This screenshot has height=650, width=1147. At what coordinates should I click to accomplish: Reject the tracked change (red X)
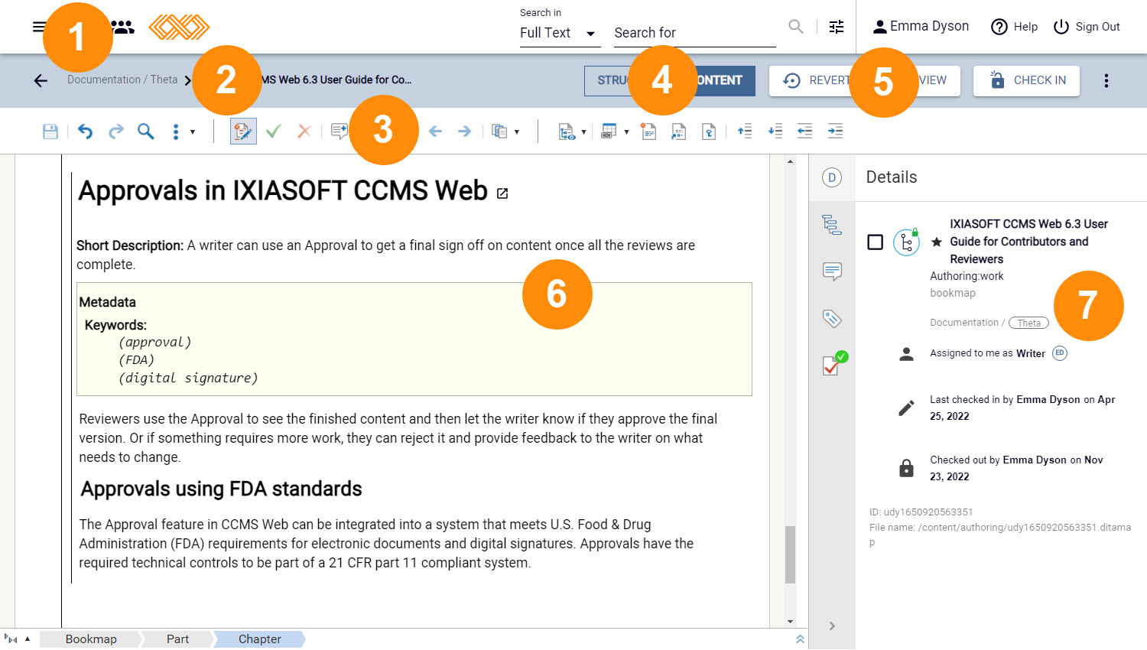304,132
